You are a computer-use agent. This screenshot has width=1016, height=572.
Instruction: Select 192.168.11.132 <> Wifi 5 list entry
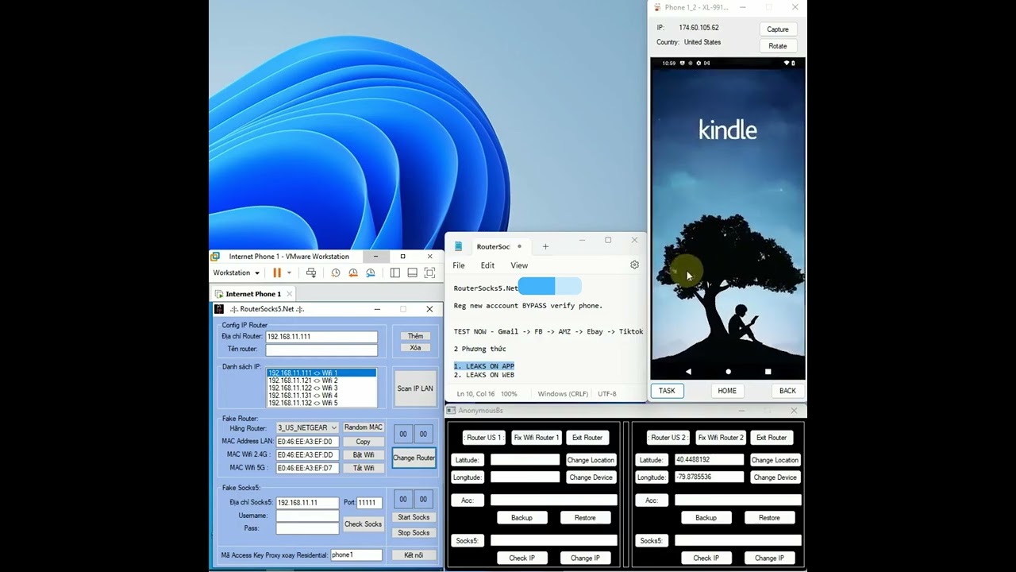[x=321, y=404]
